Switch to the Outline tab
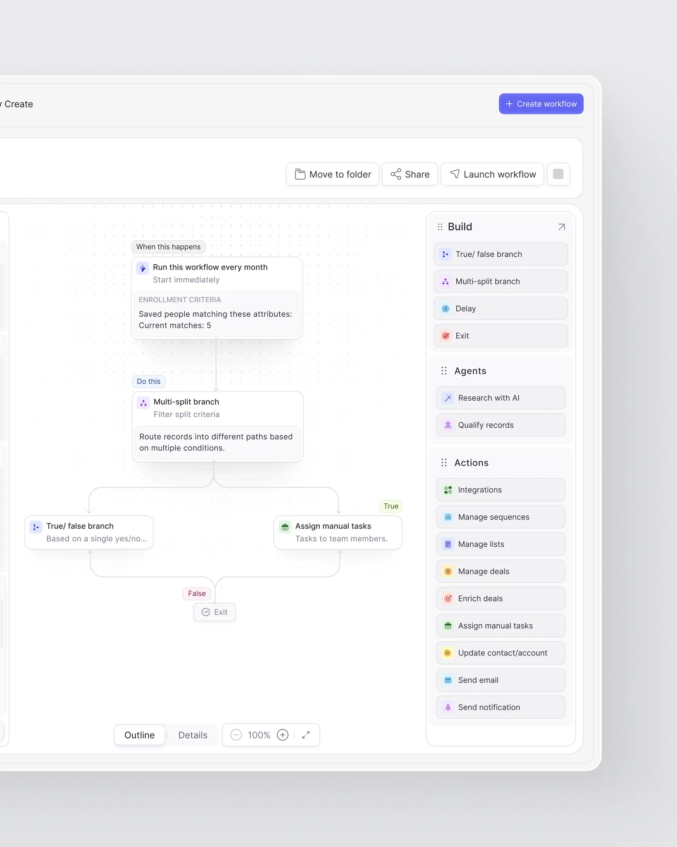 click(140, 735)
